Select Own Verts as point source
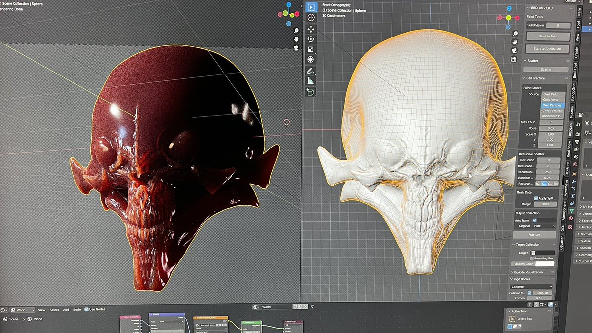Screen dimensions: 592x333 (552, 94)
